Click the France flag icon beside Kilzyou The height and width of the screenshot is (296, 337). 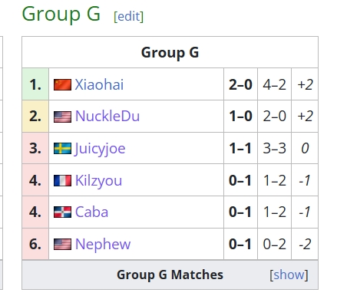(x=62, y=180)
